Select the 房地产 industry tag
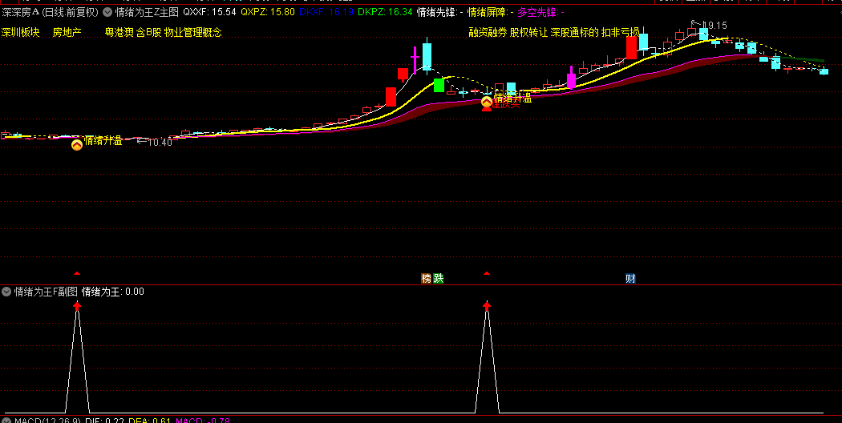 pyautogui.click(x=67, y=33)
